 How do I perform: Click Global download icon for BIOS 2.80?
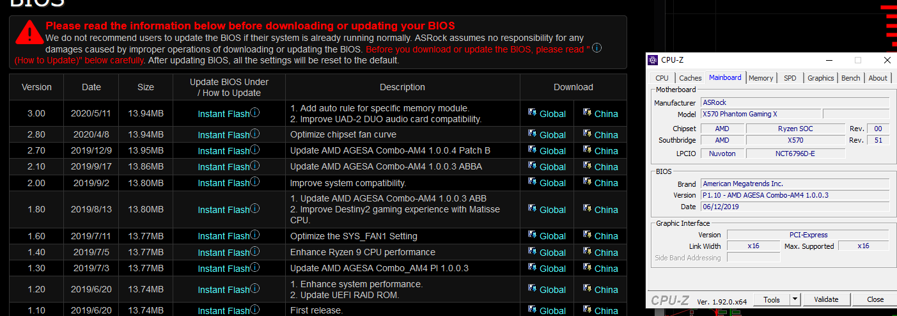coord(532,134)
